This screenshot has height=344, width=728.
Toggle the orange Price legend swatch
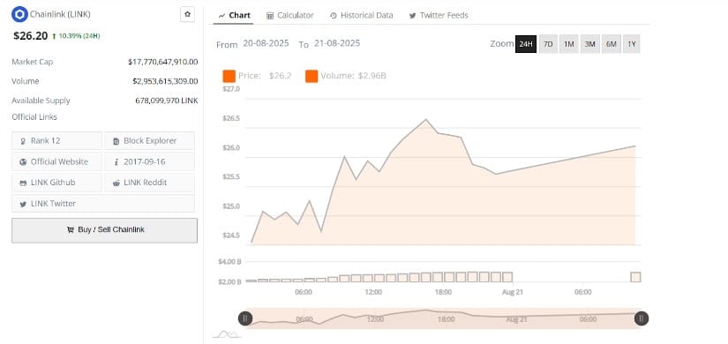tap(229, 76)
